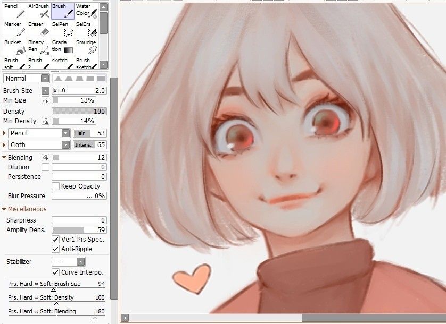The image size is (446, 324).
Task: Adjust the Blur Pressure slider
Action: 79,196
